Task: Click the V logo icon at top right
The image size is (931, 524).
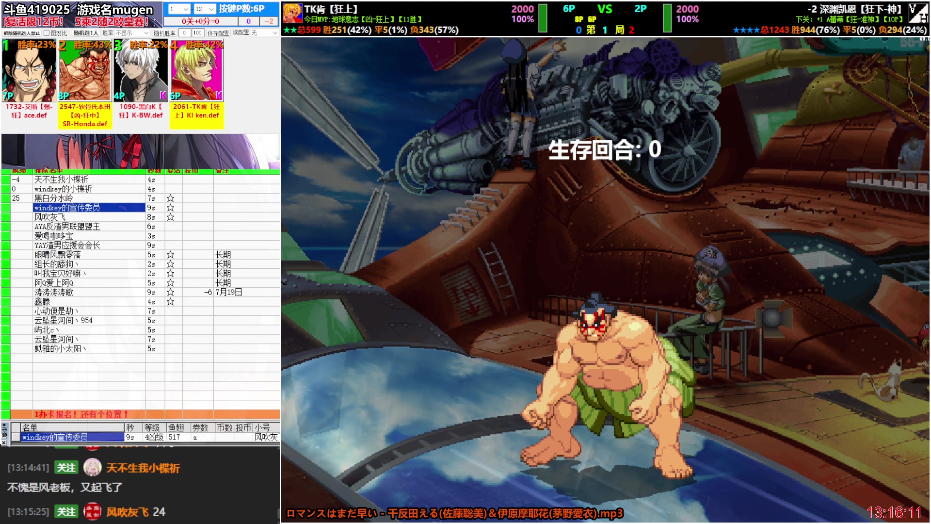Action: (918, 13)
